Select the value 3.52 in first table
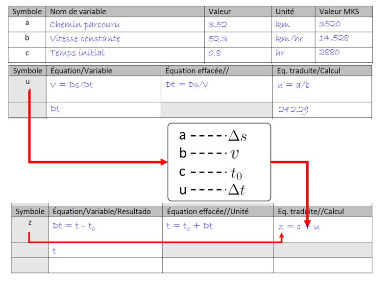 (218, 24)
